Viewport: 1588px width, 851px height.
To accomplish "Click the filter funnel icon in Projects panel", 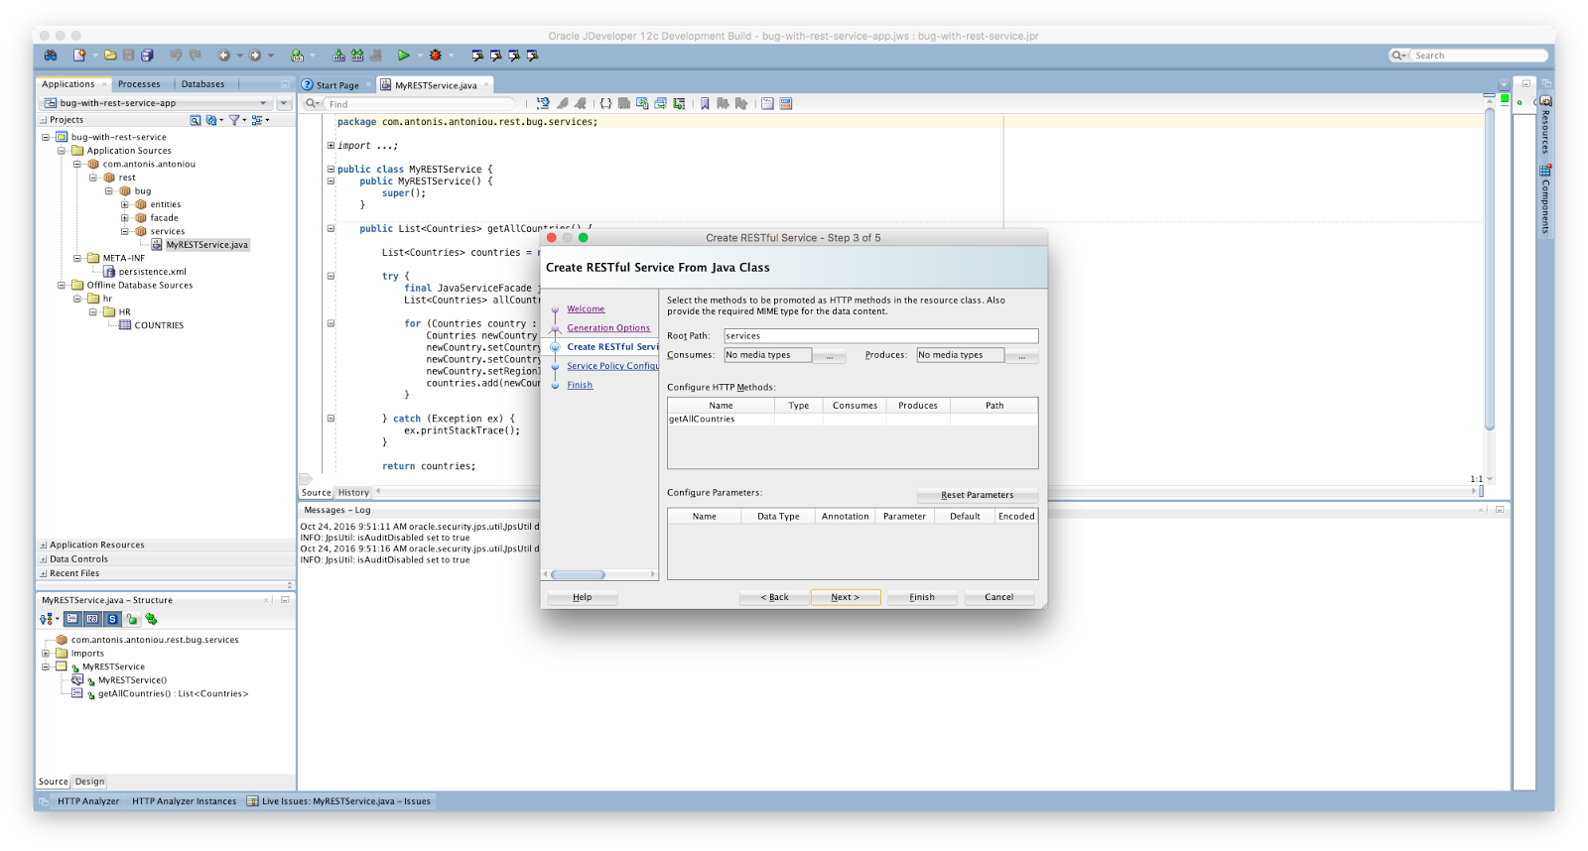I will 235,120.
